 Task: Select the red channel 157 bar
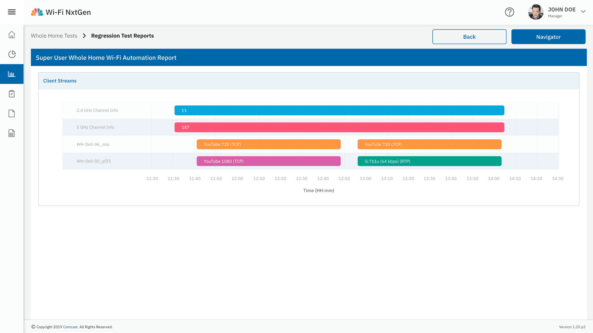(x=339, y=127)
